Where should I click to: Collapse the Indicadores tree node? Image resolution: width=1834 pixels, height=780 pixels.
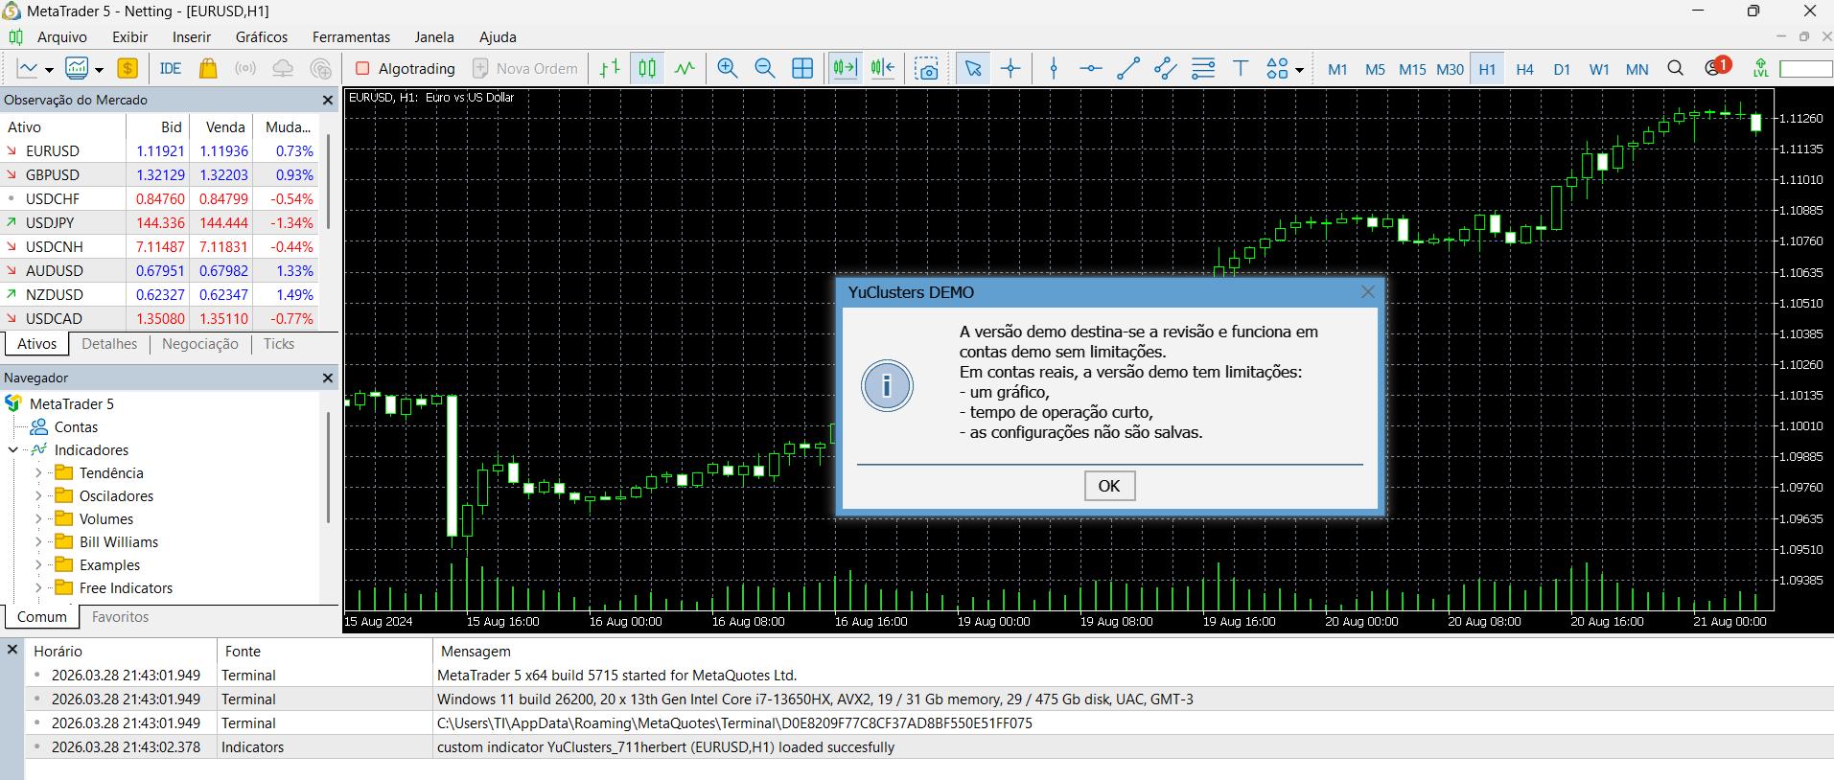click(x=13, y=450)
